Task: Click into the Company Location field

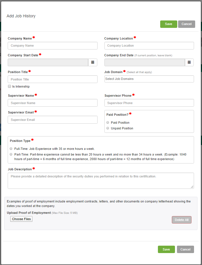Action: click(149, 45)
